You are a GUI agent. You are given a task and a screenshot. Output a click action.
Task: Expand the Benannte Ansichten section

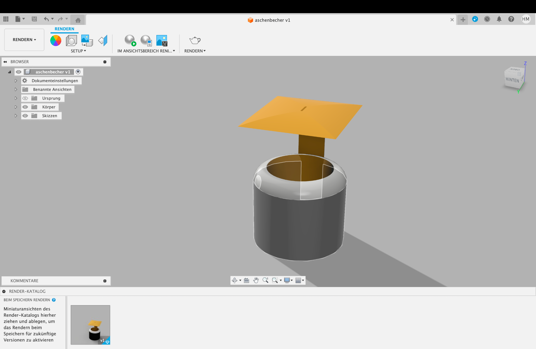coord(16,89)
